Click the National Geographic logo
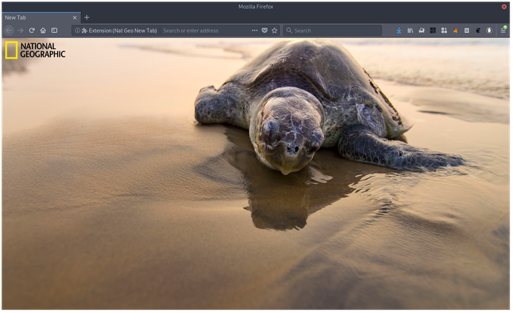The image size is (513, 313). point(35,50)
